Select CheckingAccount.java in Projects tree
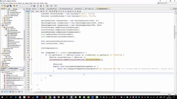The height and width of the screenshot is (99, 177). click(x=14, y=42)
